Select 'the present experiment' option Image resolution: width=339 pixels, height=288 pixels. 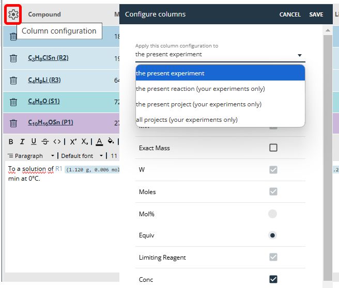point(220,73)
